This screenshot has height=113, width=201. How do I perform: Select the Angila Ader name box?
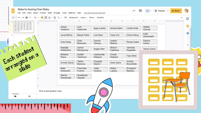point(100,49)
